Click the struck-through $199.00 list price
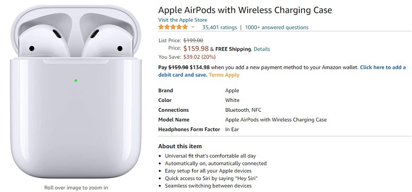This screenshot has height=192, width=412. pyautogui.click(x=193, y=41)
